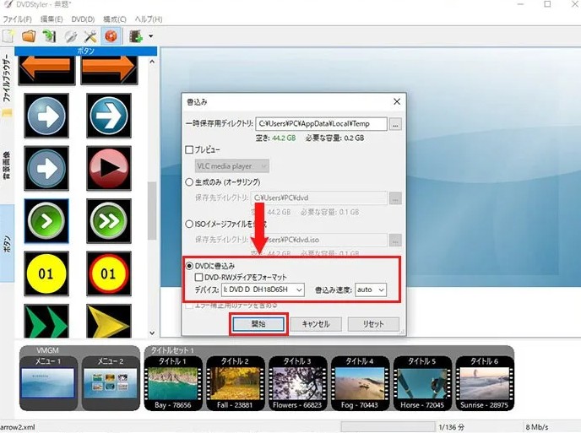The width and height of the screenshot is (581, 433).
Task: Click the 開始 start button
Action: [x=258, y=324]
